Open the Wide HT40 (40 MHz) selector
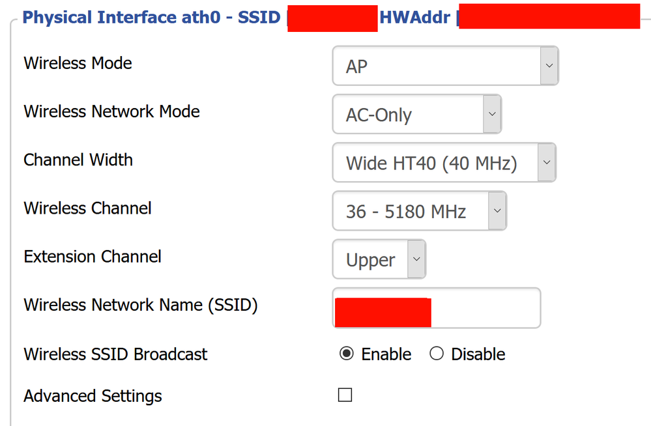This screenshot has width=651, height=426. pyautogui.click(x=444, y=162)
